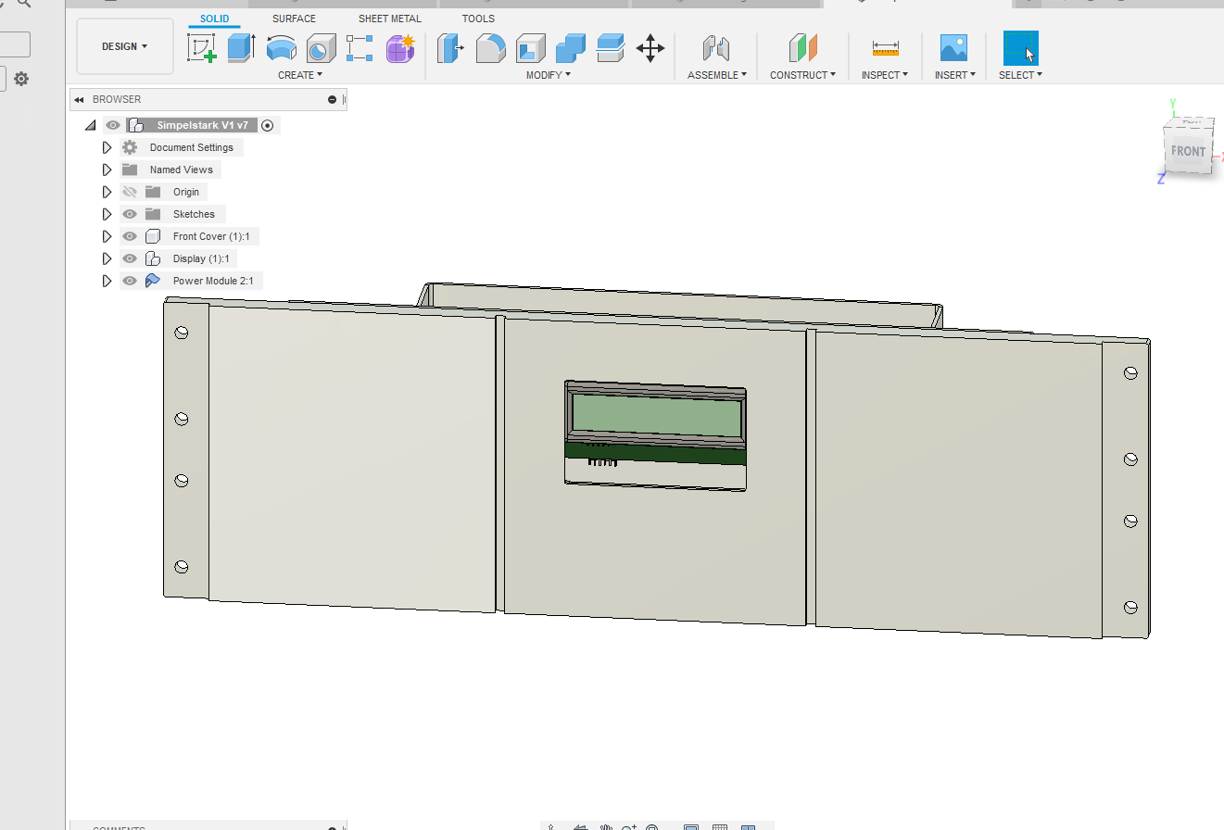Open the DESIGN workspace dropdown

125,46
